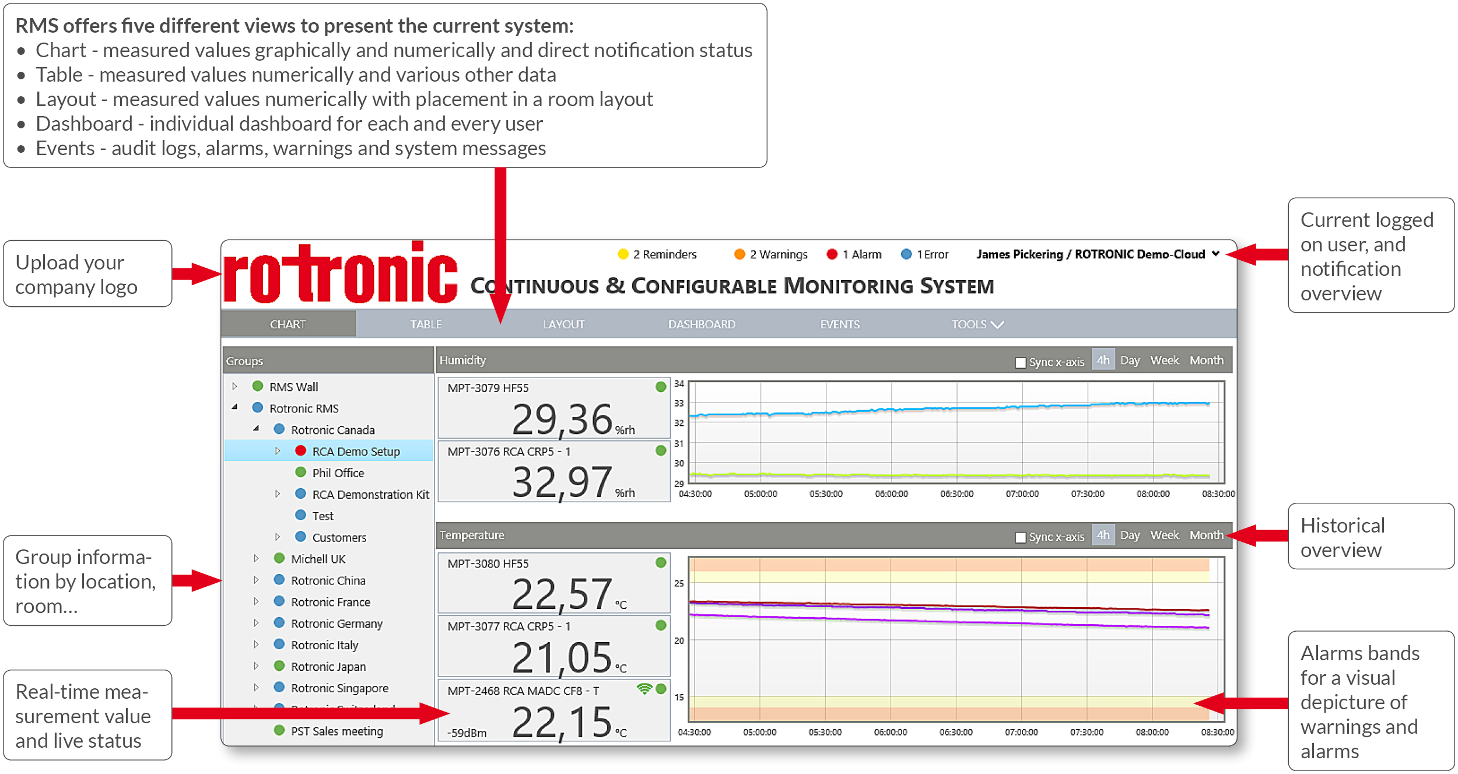Enable Sync x-axis in Humidity panel

[1021, 363]
